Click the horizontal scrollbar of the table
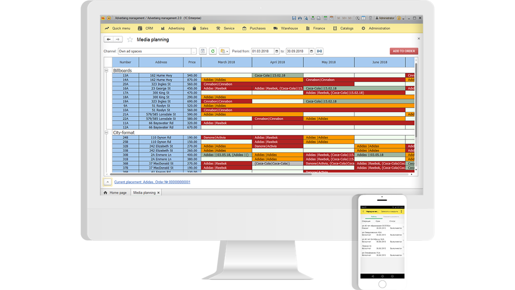515x290 pixels. tap(210, 175)
